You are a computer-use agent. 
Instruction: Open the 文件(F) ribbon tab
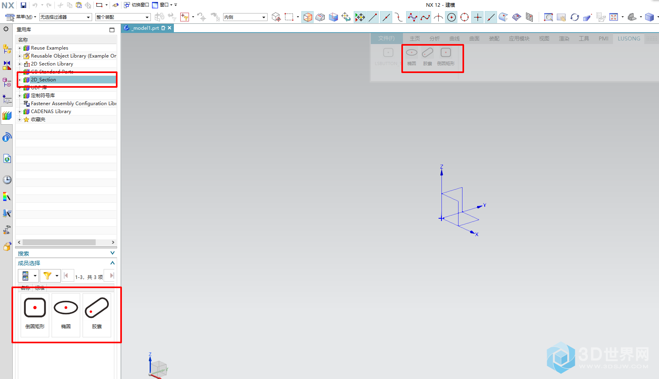tap(386, 38)
